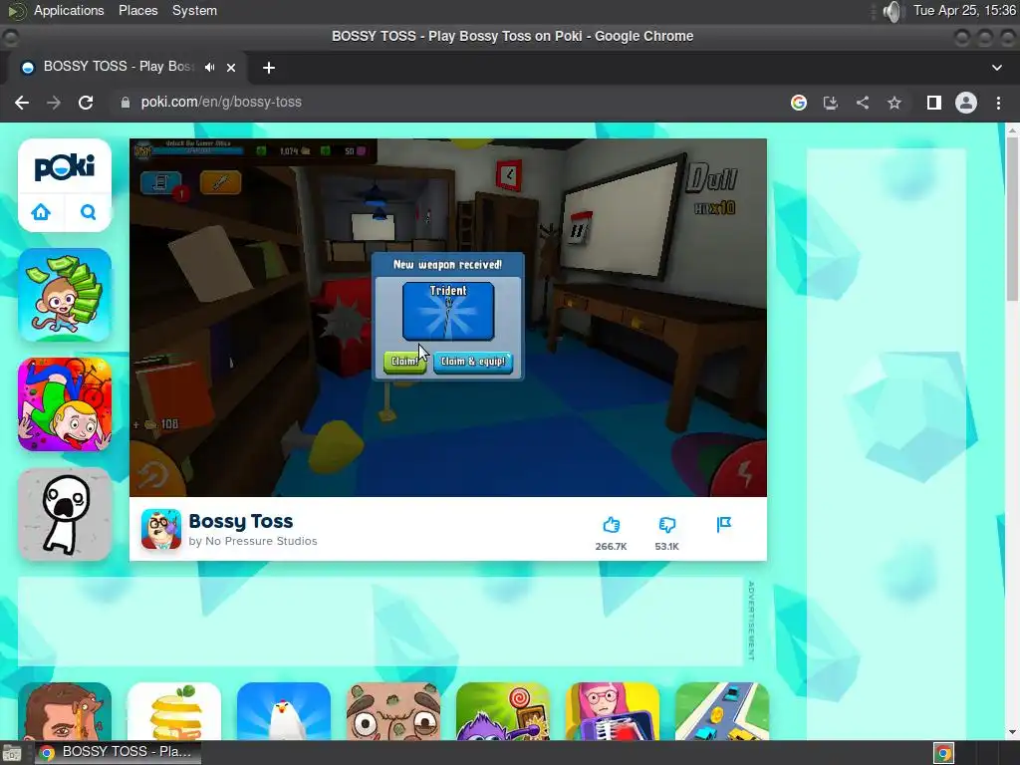The height and width of the screenshot is (765, 1020).
Task: Close the Bossy Toss tab
Action: coord(231,67)
